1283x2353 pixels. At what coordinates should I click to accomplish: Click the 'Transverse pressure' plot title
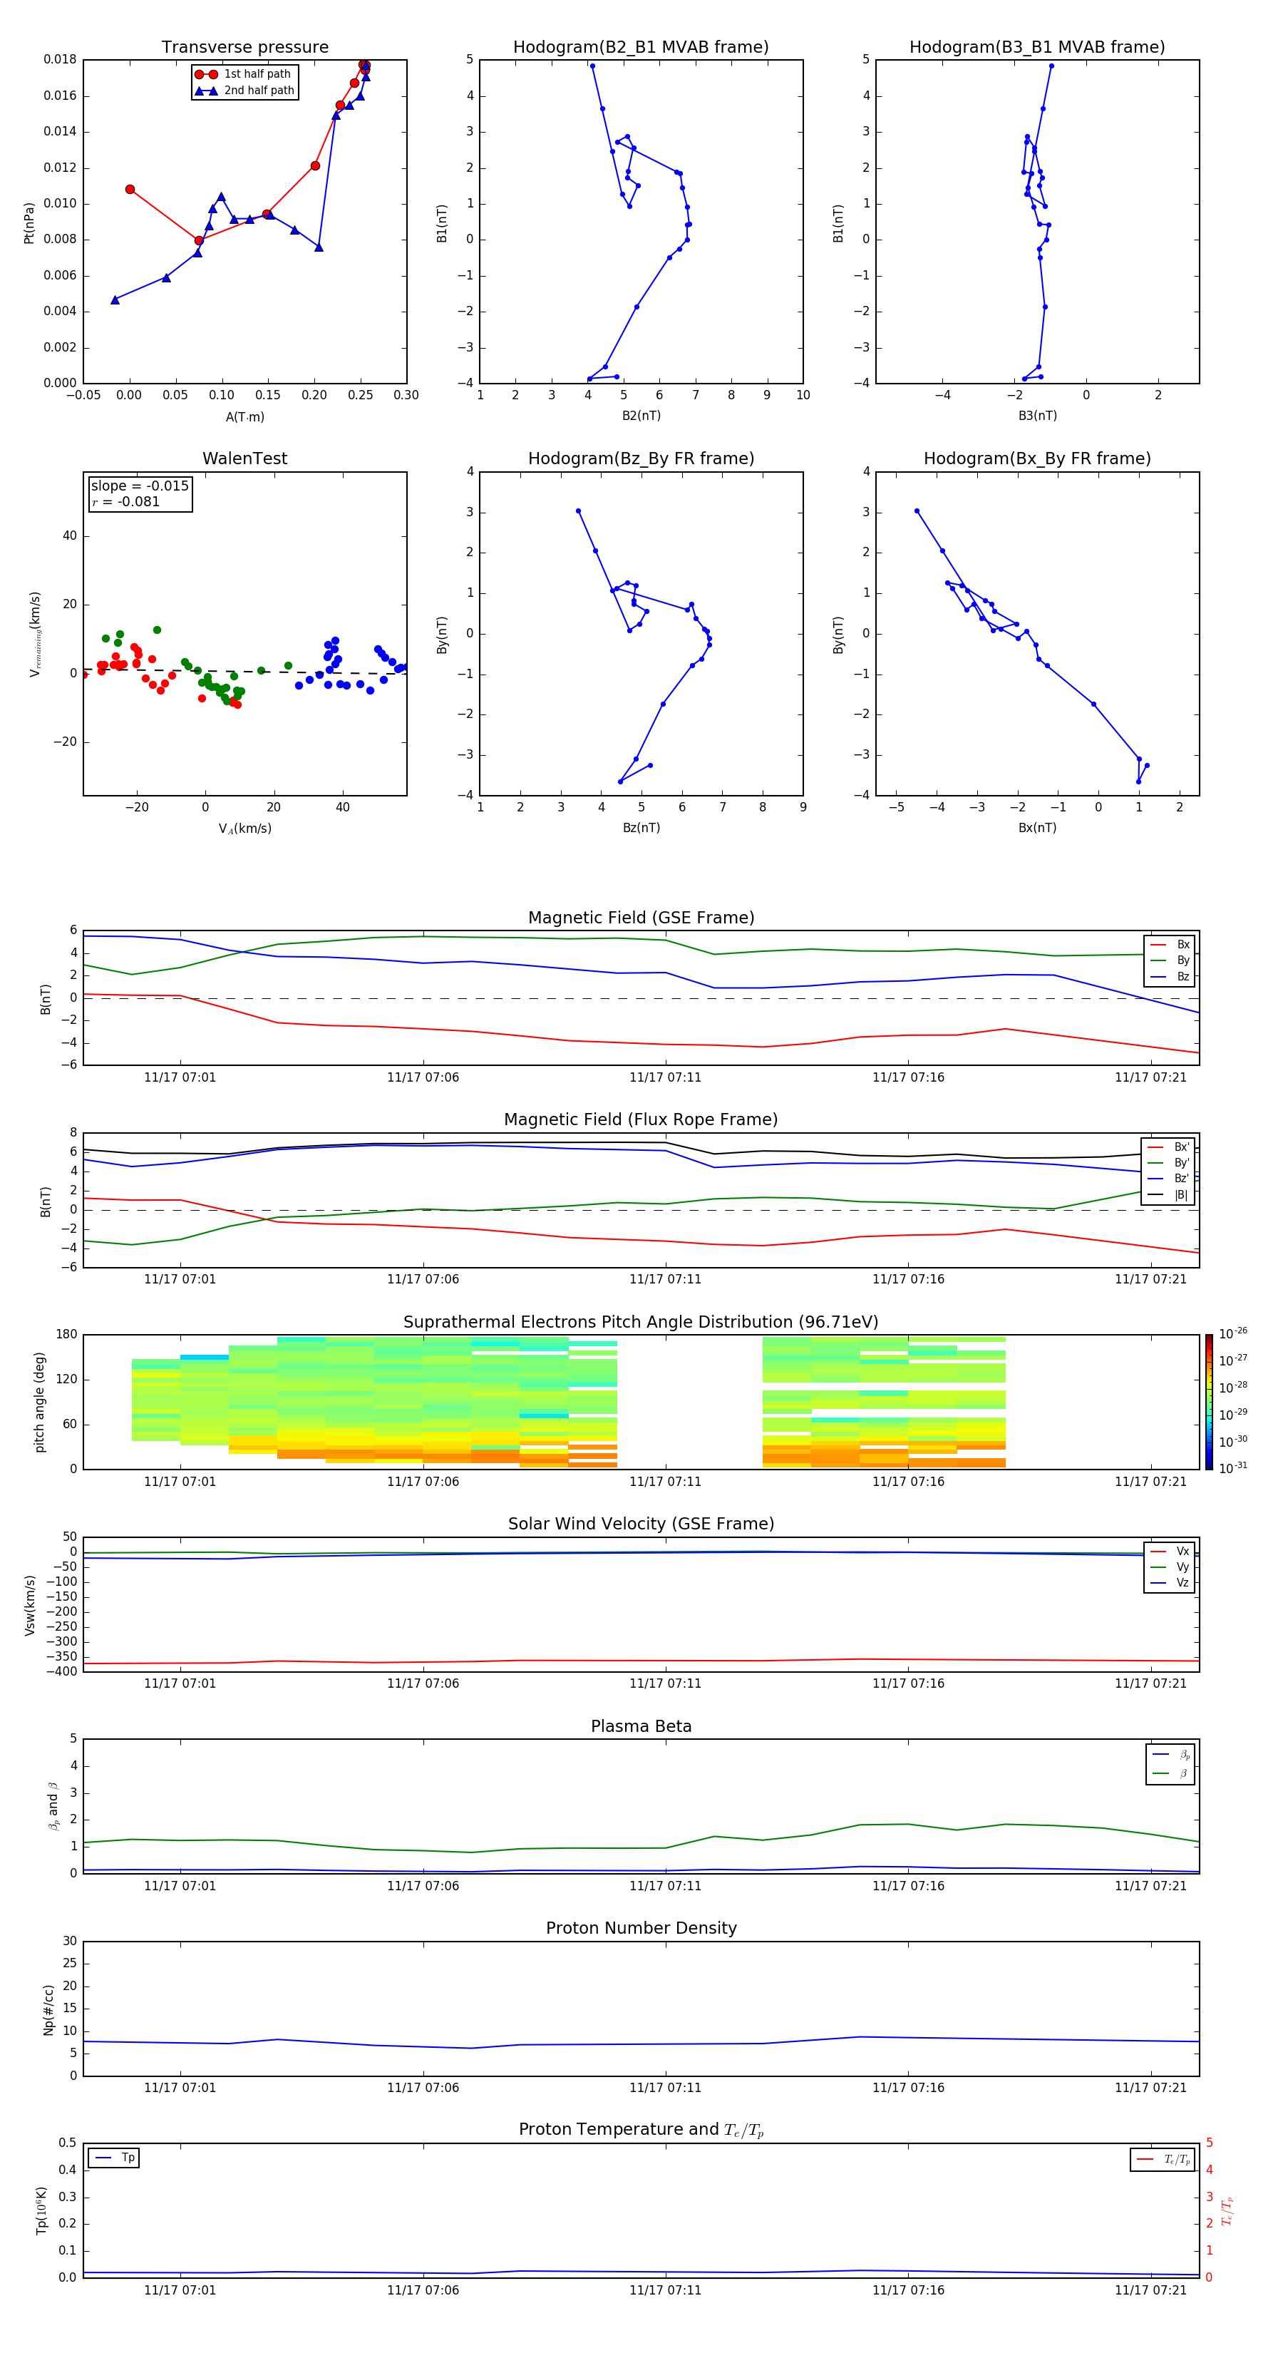244,48
